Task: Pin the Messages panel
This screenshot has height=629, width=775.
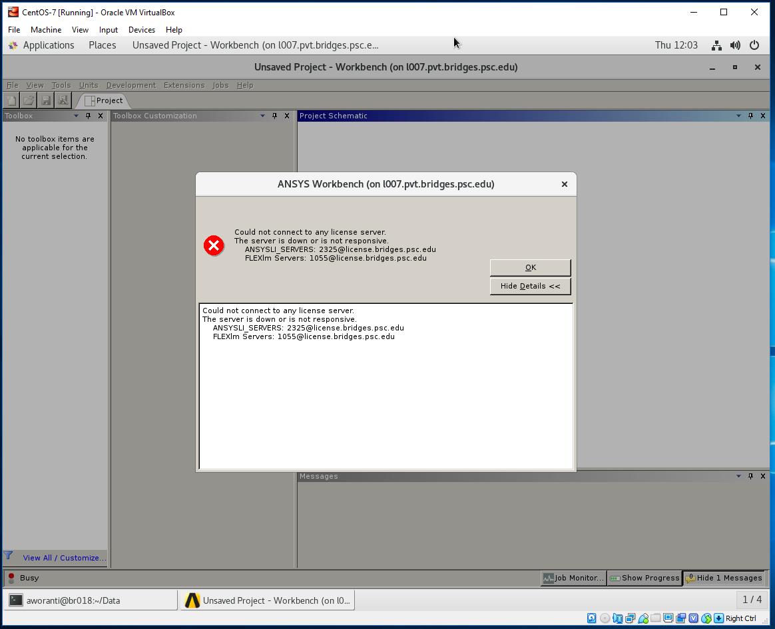Action: (750, 476)
